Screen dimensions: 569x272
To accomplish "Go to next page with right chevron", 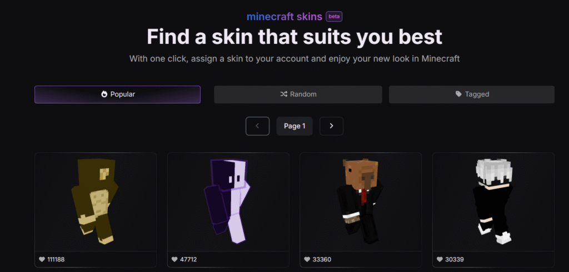I will point(331,126).
